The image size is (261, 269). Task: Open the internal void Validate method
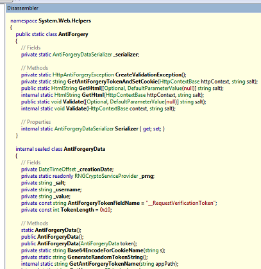click(76, 108)
